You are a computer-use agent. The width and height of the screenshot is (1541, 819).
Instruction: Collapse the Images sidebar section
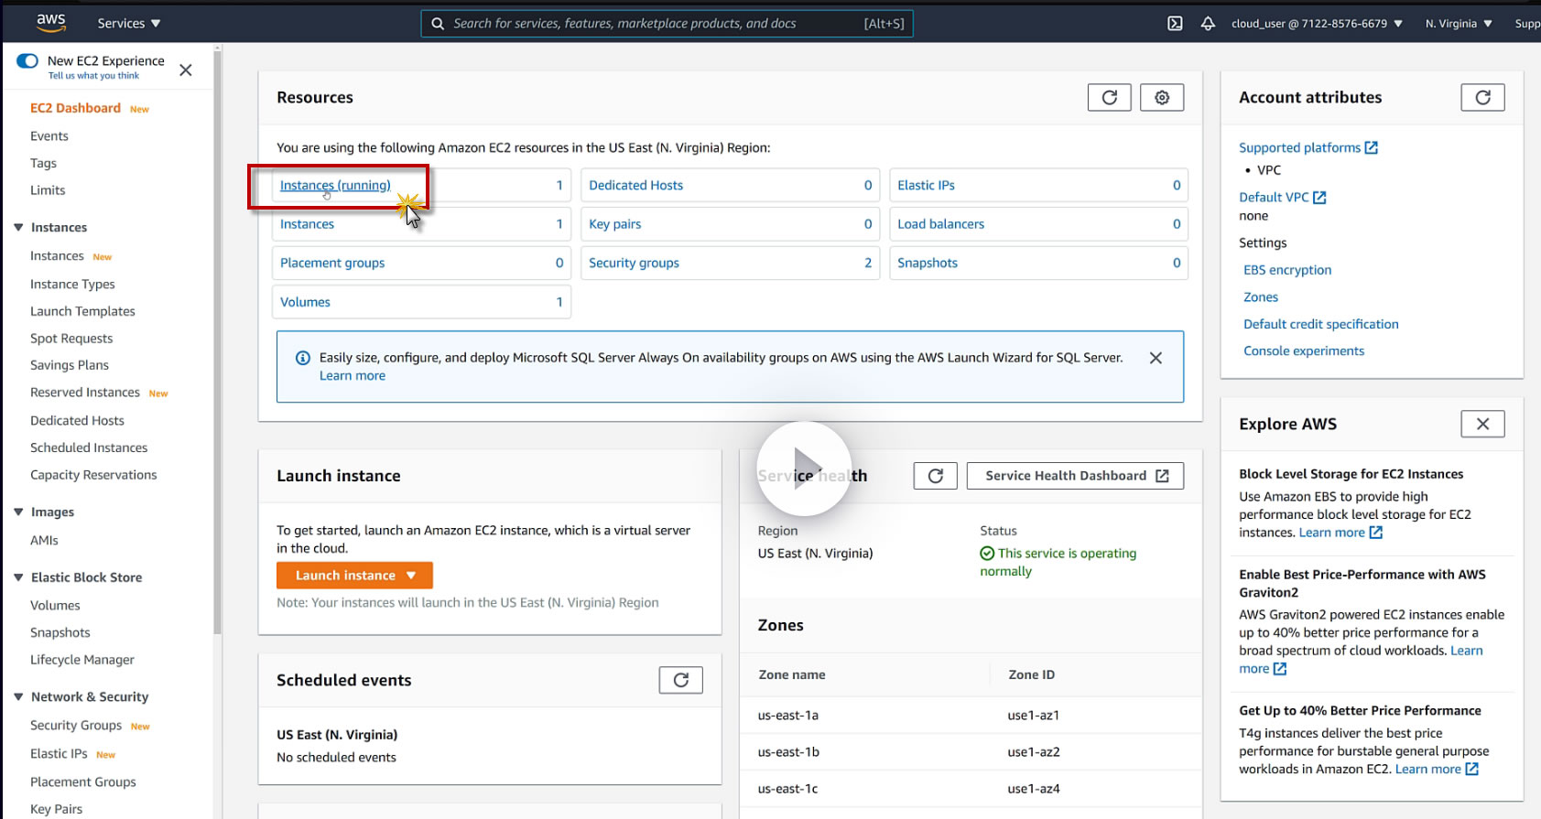coord(18,512)
